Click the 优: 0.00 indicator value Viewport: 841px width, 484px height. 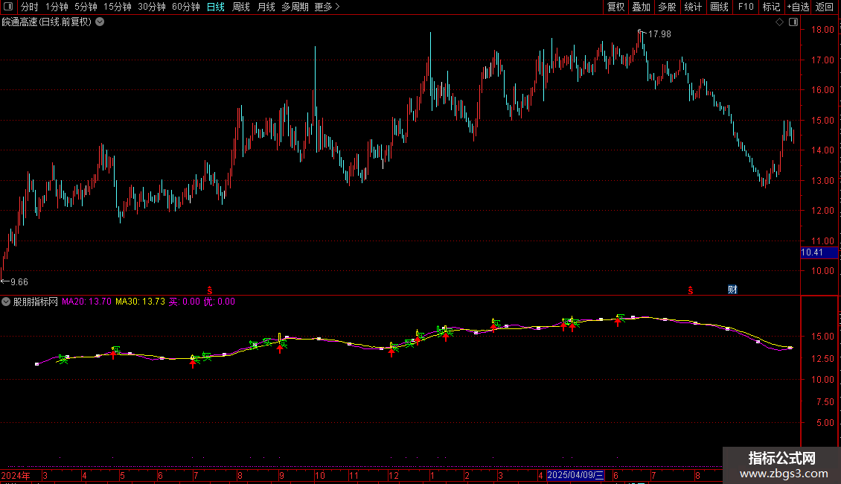(x=219, y=302)
